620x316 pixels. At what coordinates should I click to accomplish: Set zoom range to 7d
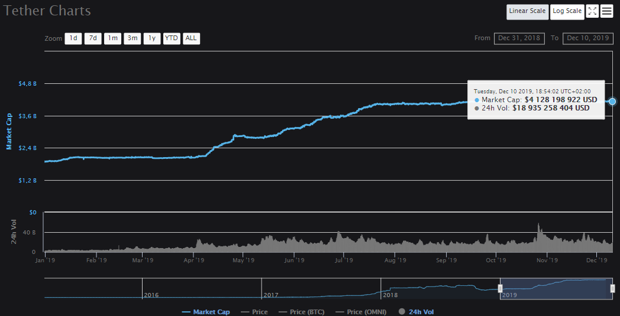click(93, 38)
